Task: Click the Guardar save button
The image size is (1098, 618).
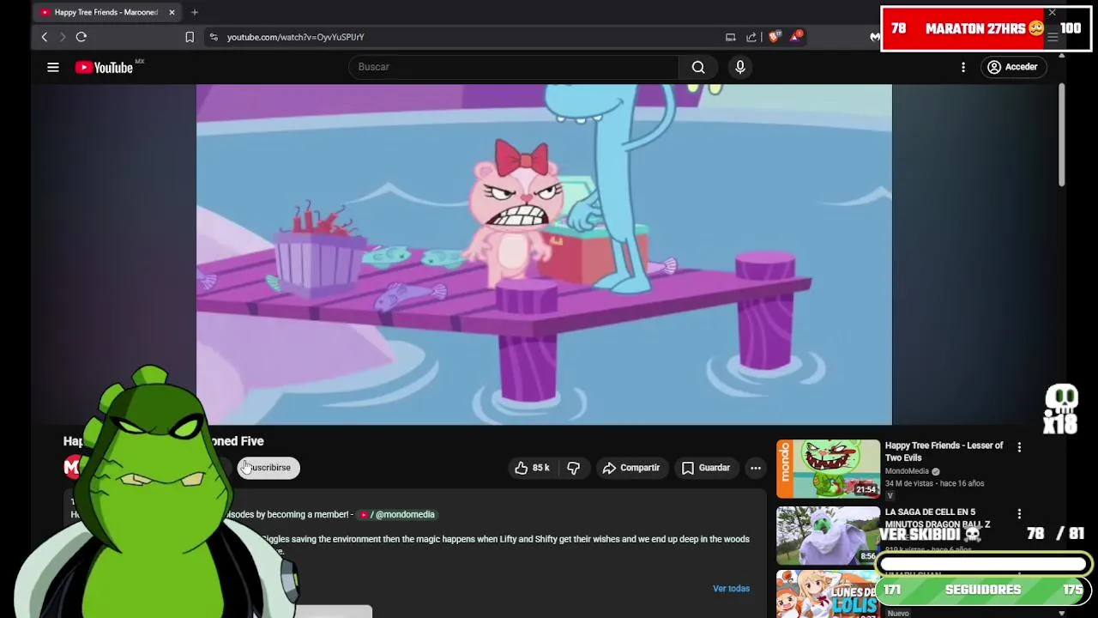Action: click(705, 468)
